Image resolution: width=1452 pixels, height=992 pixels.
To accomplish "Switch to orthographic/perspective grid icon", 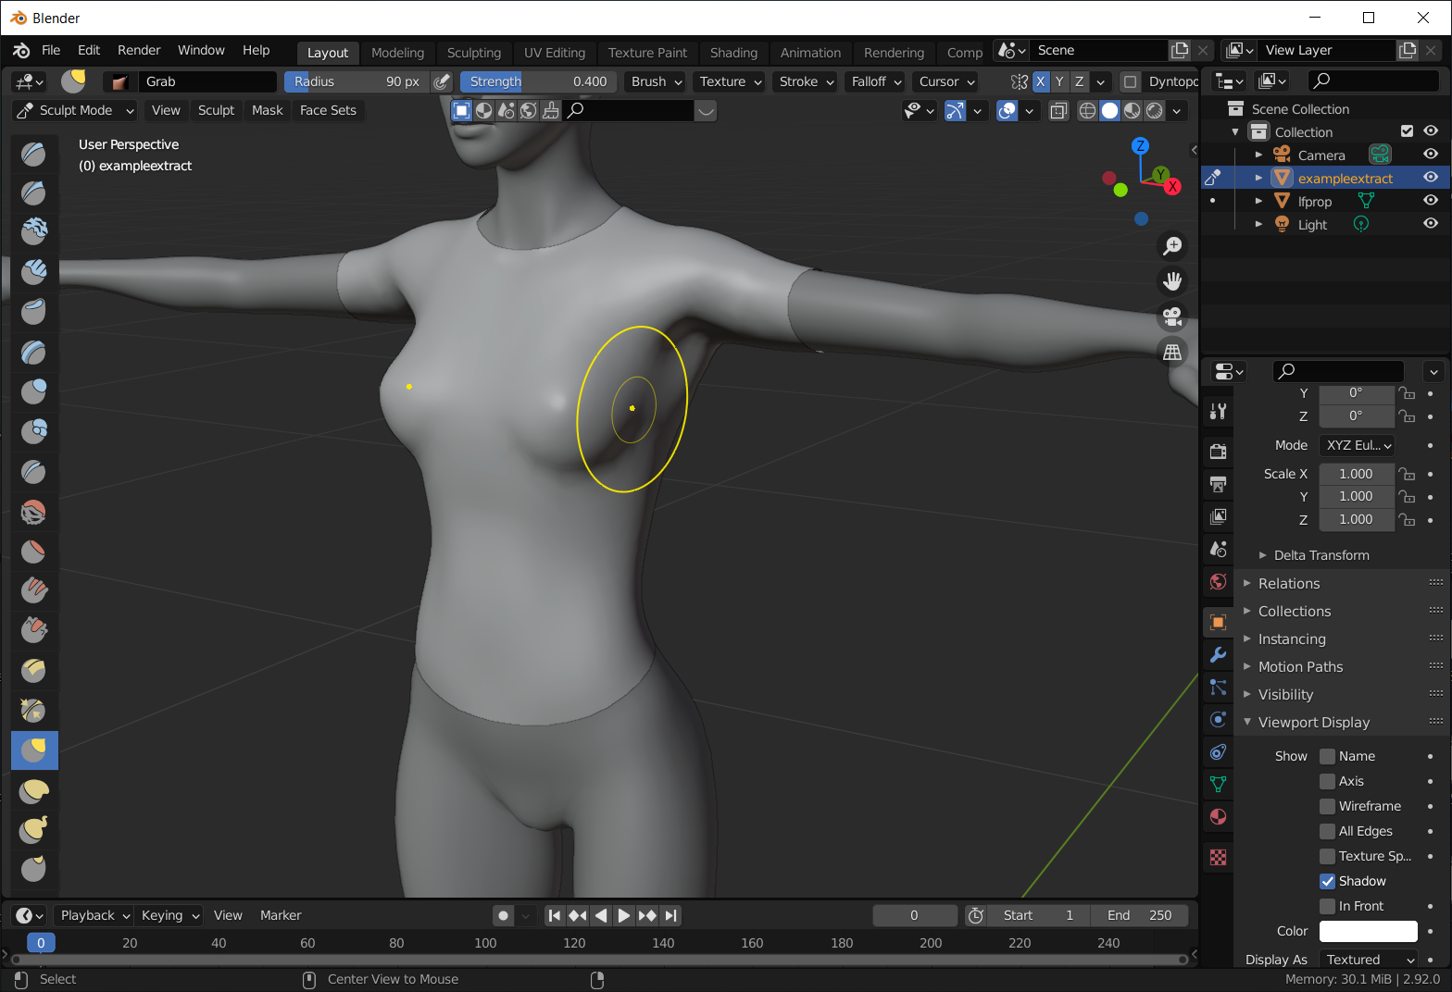I will 1172,353.
